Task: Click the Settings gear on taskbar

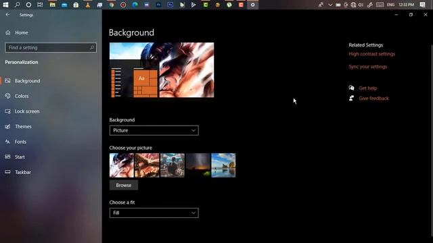Action: pos(252,5)
